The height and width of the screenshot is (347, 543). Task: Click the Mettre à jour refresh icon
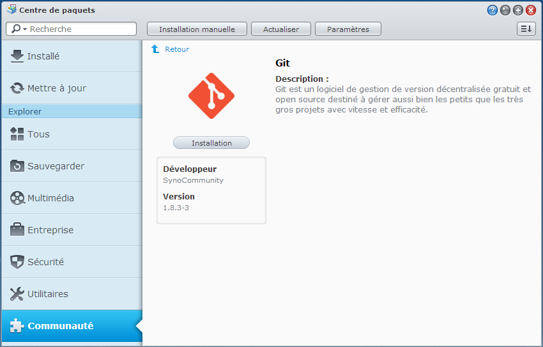pyautogui.click(x=17, y=88)
